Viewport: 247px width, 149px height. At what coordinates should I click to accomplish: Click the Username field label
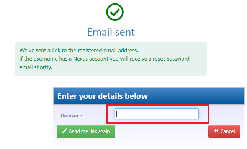tap(71, 116)
